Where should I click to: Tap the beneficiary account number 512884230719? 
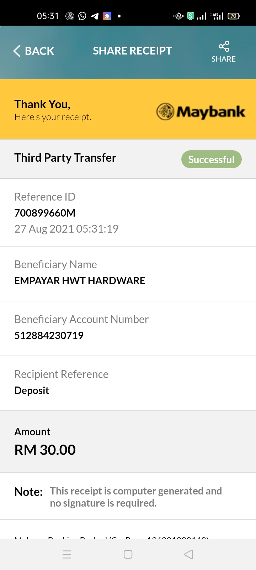[x=49, y=336]
